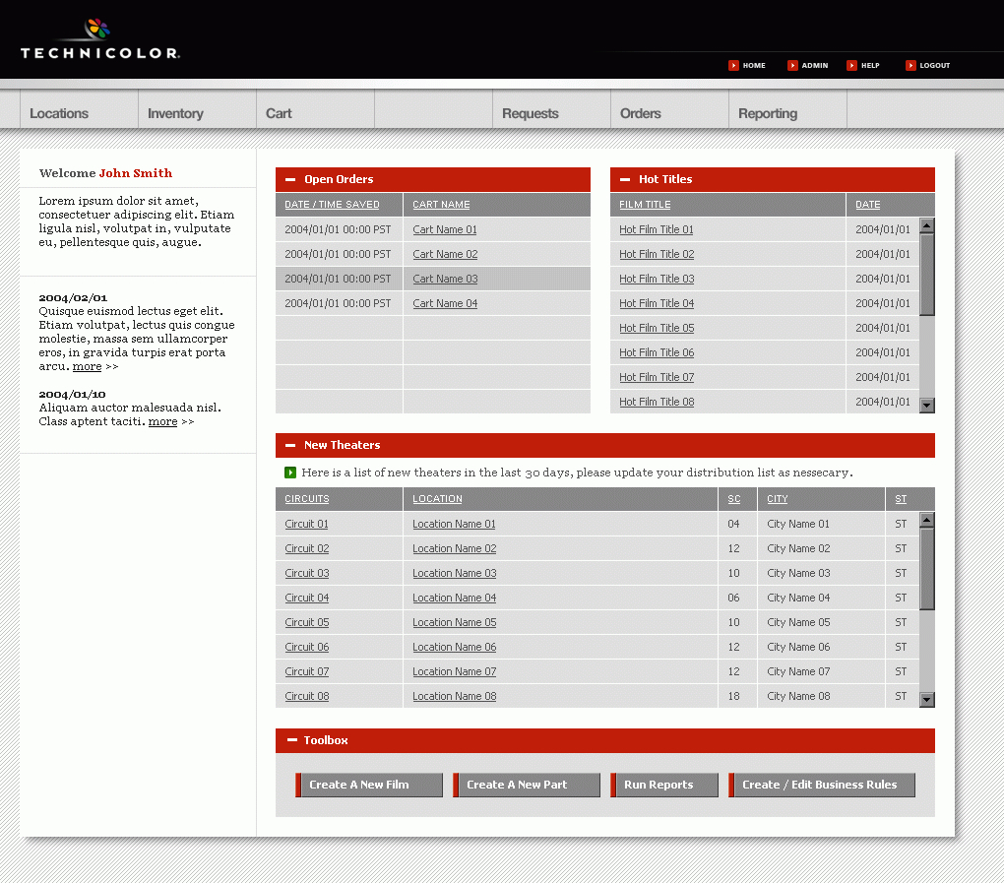Screen dimensions: 1004x883
Task: Click Create / Edit Business Rules button
Action: click(822, 785)
